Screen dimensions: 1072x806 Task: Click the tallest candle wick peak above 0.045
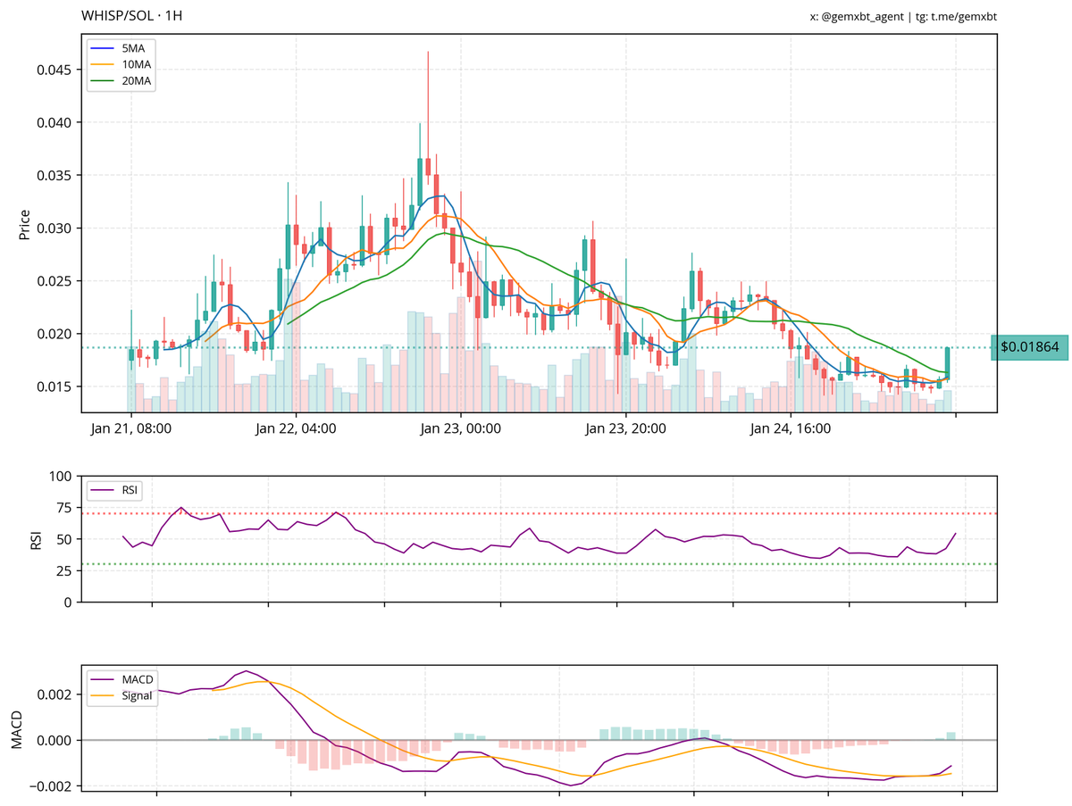coord(428,53)
